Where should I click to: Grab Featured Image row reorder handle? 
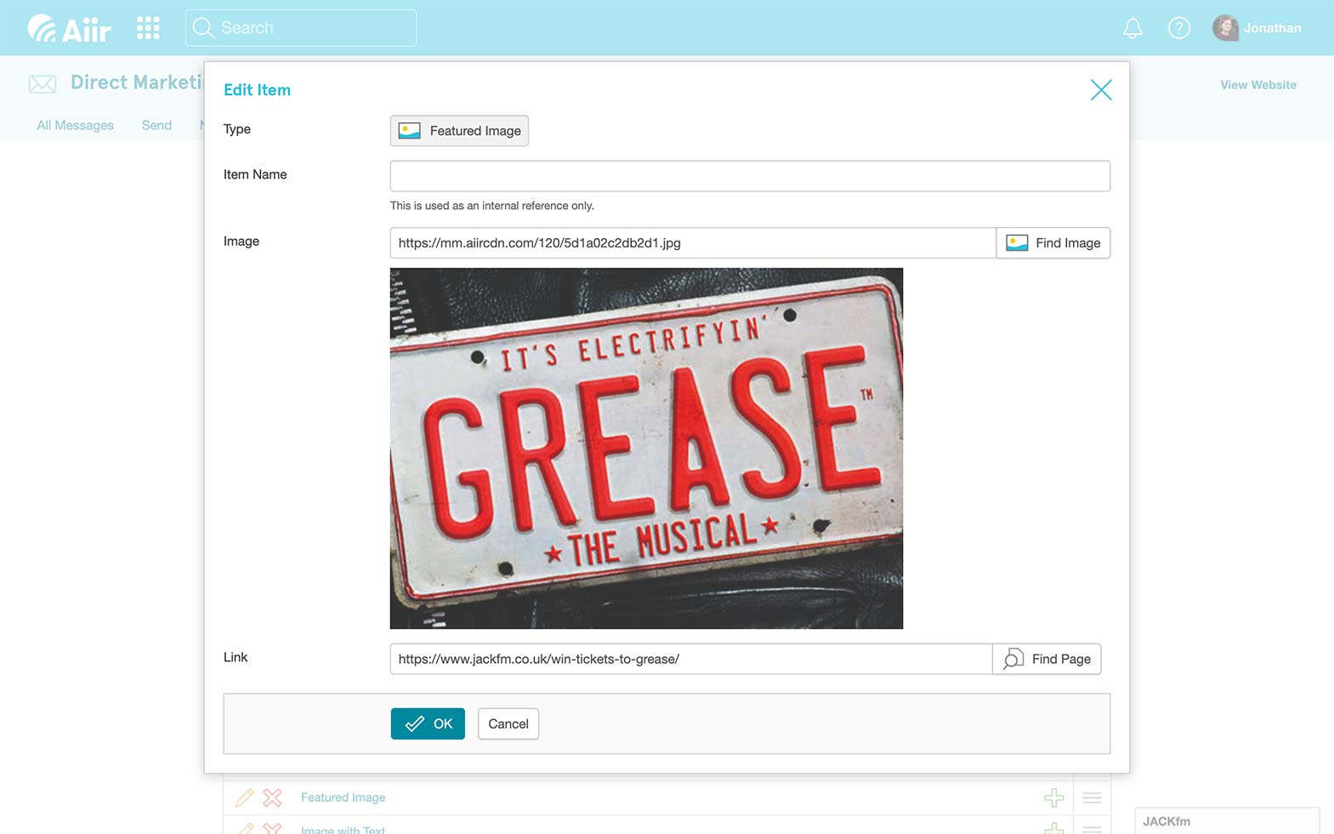tap(1093, 797)
